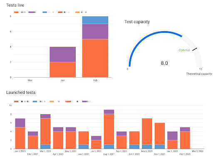This screenshot has width=213, height=159.
Task: Click purple legend swatch in Launched tests
Action: click(84, 101)
